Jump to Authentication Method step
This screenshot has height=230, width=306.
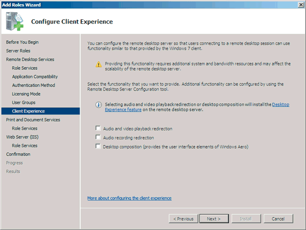tap(34, 85)
